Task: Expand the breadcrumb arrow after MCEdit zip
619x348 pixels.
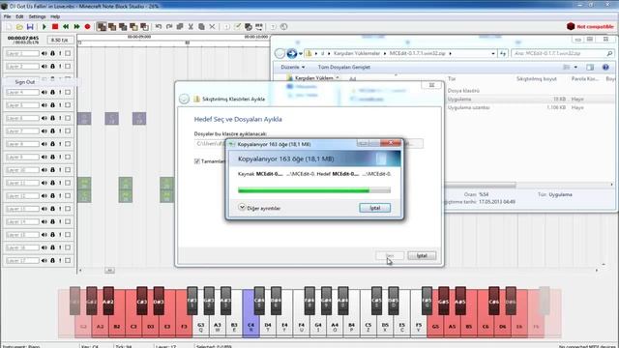Action: point(450,53)
